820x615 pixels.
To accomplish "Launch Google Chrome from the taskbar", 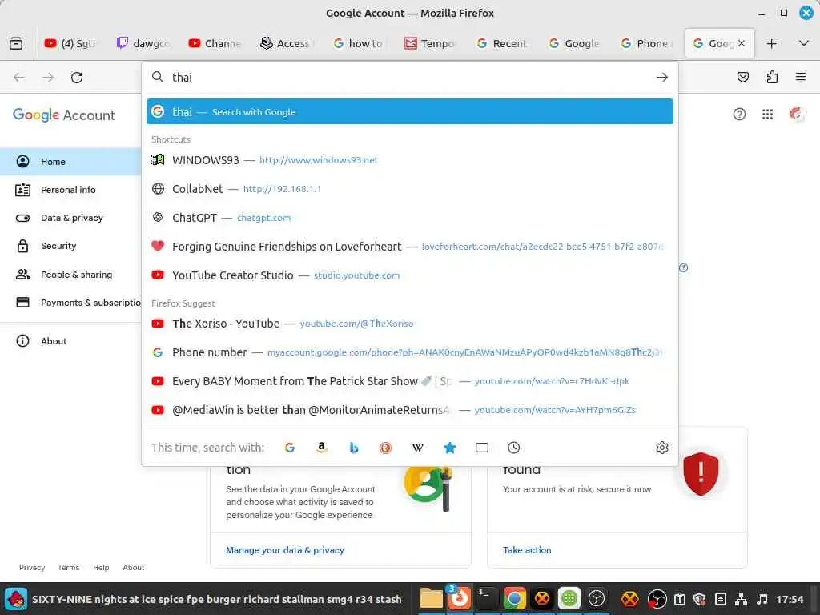I will pos(514,598).
